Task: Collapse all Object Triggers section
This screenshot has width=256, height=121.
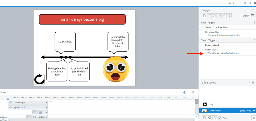Action: (254, 40)
